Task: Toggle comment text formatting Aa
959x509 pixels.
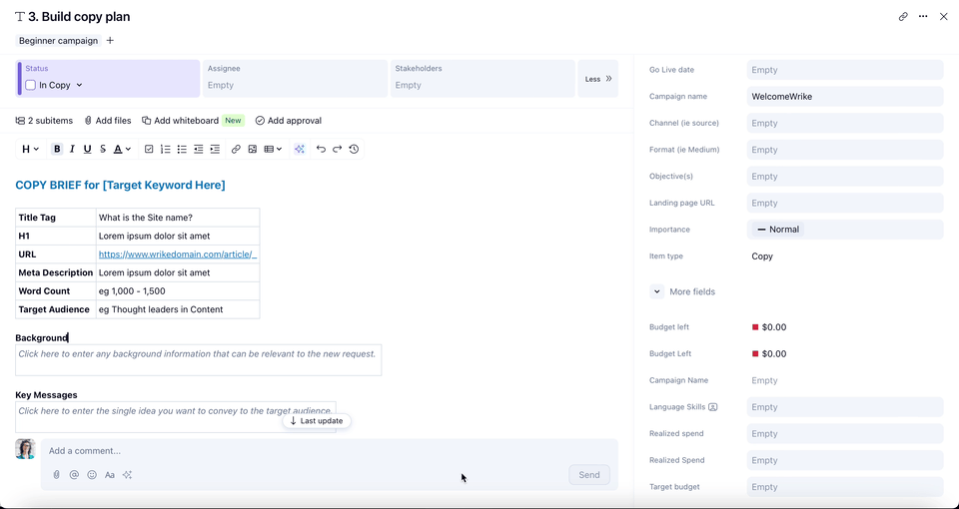Action: [110, 475]
